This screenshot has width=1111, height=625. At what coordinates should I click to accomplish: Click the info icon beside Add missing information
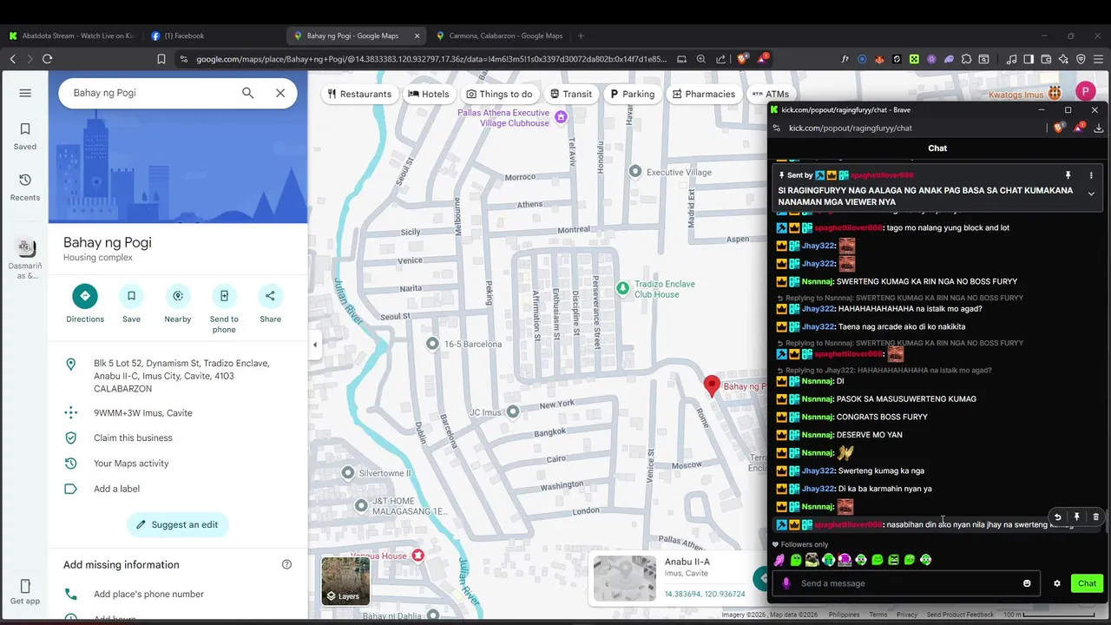tap(286, 564)
